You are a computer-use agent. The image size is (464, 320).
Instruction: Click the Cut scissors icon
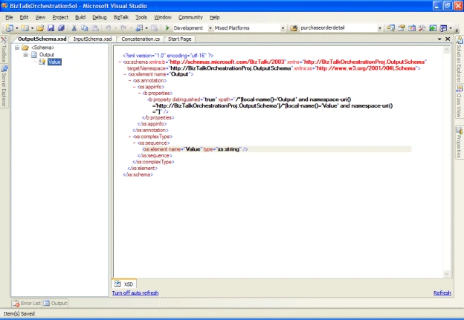coord(74,28)
